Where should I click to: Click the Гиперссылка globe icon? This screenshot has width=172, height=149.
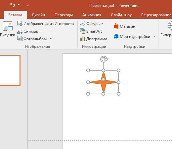[x=170, y=26]
